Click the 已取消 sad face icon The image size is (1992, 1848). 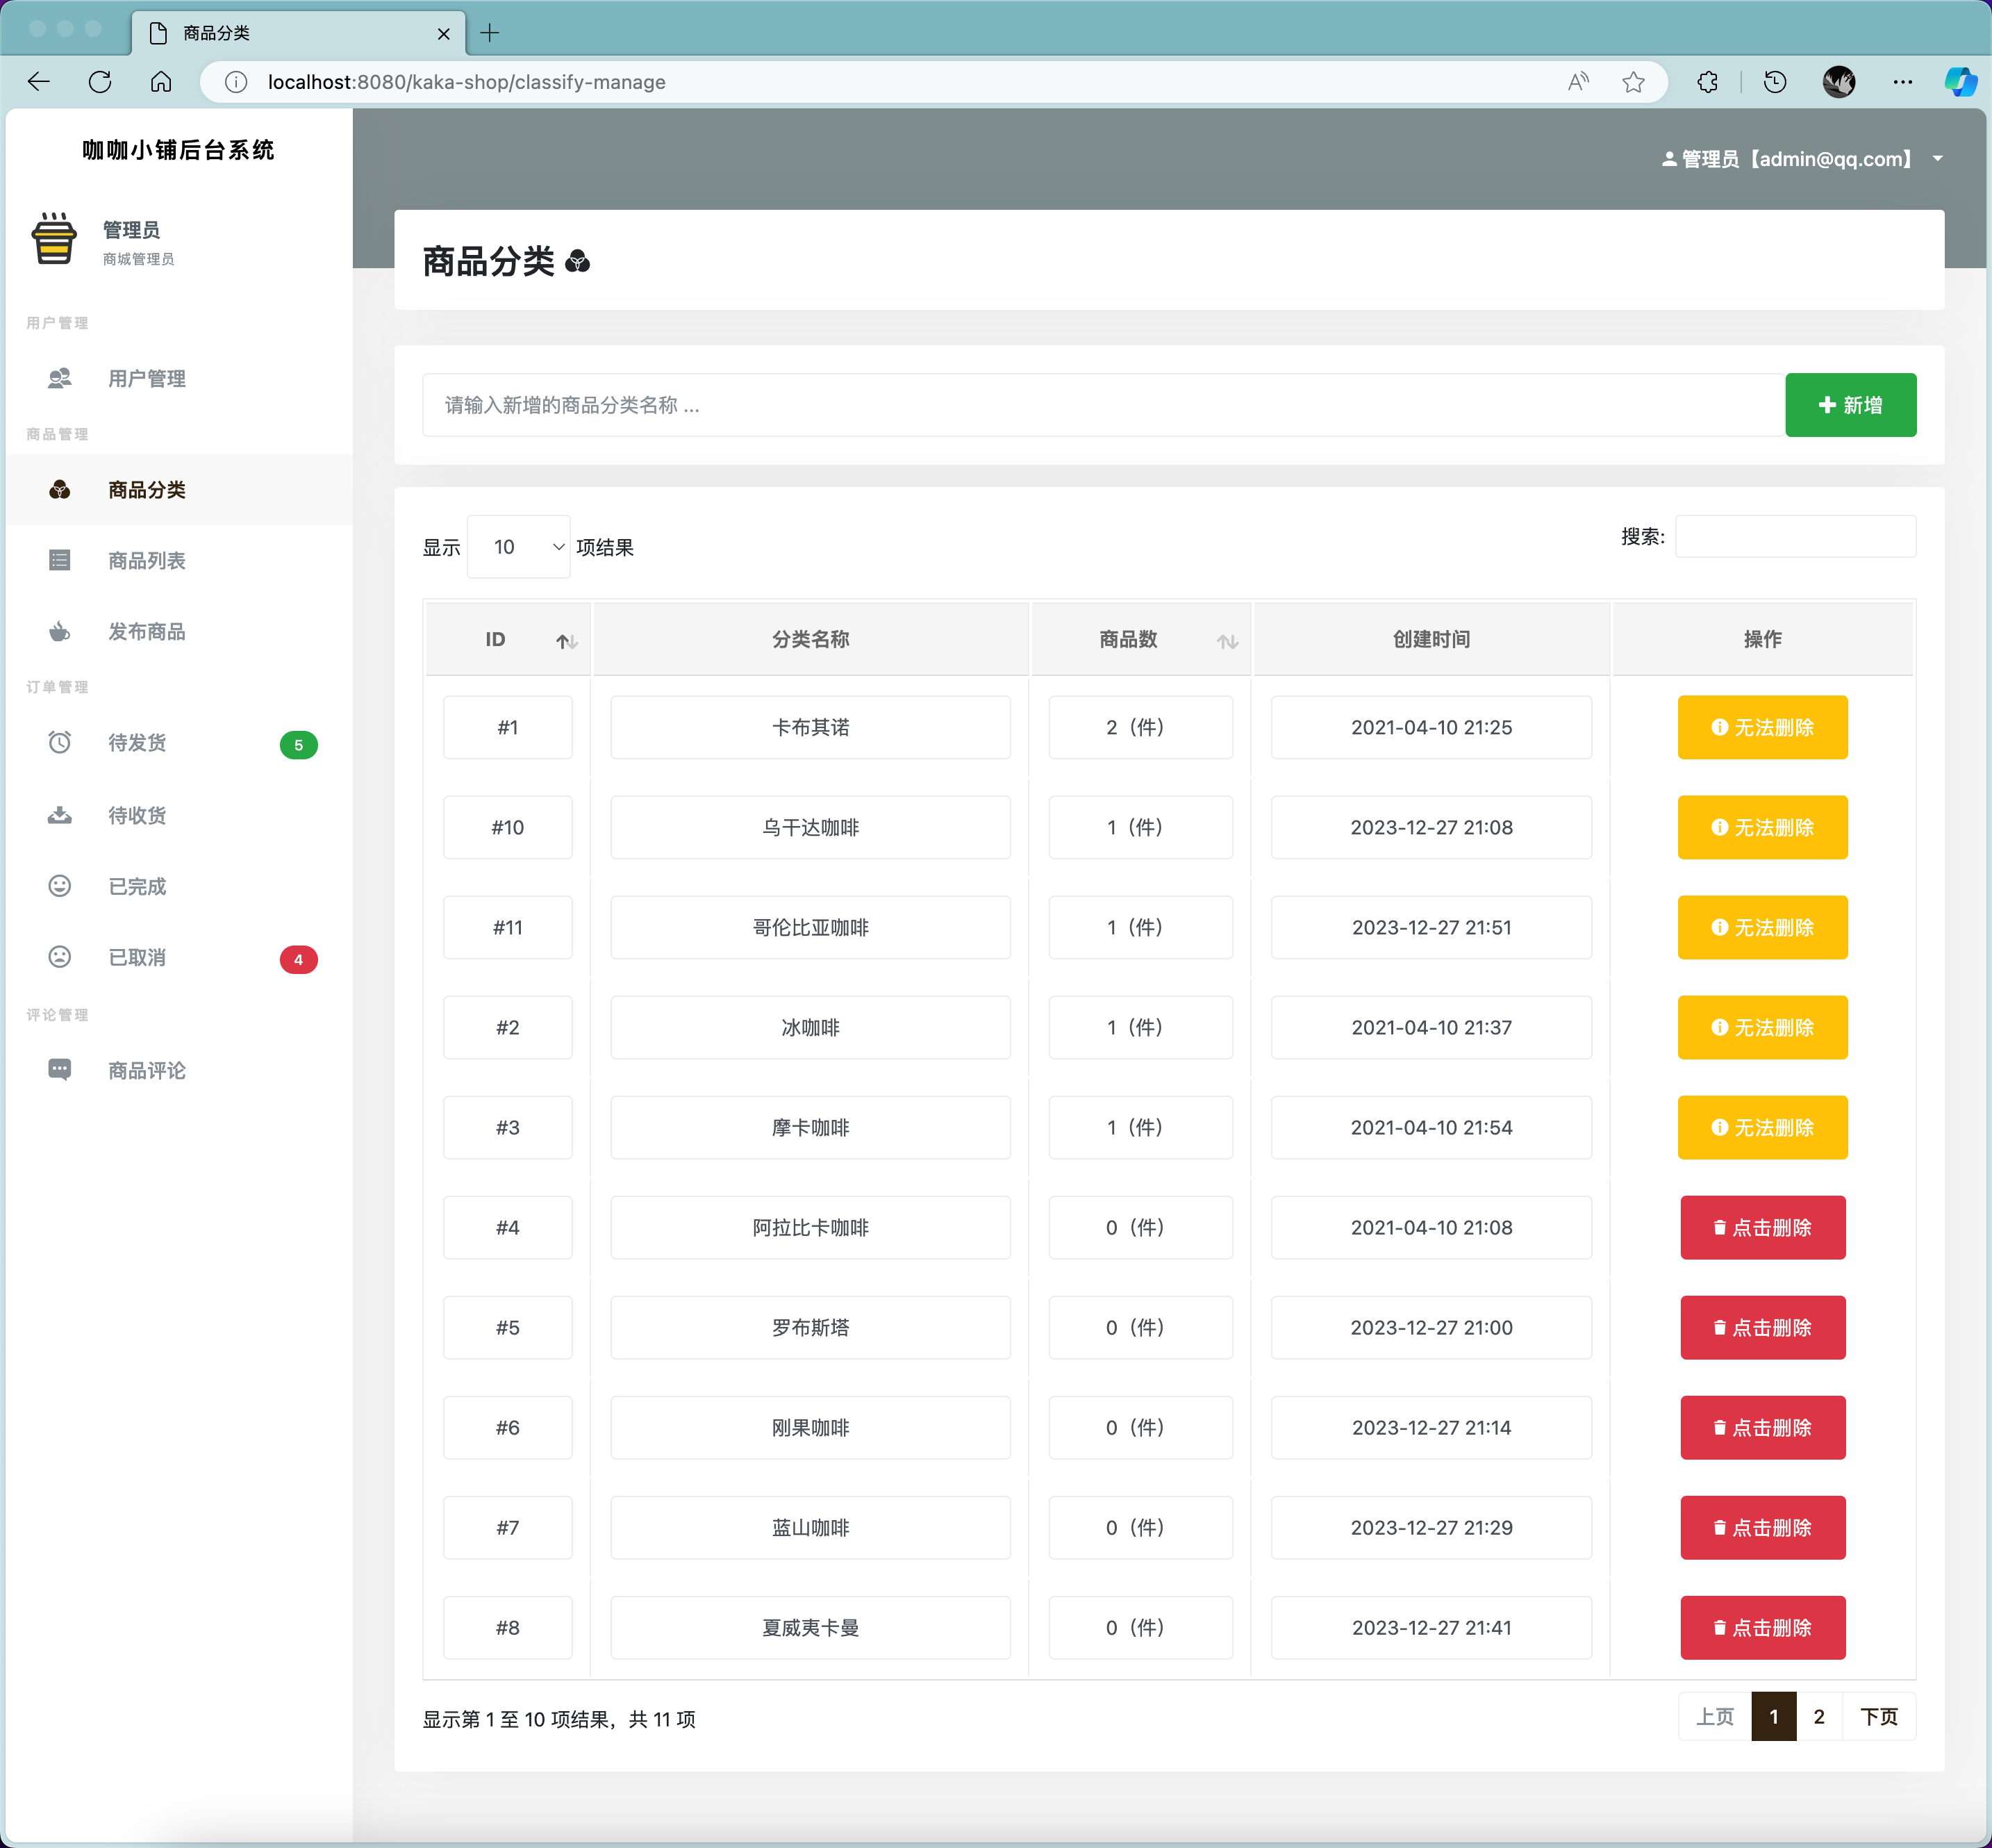(59, 957)
